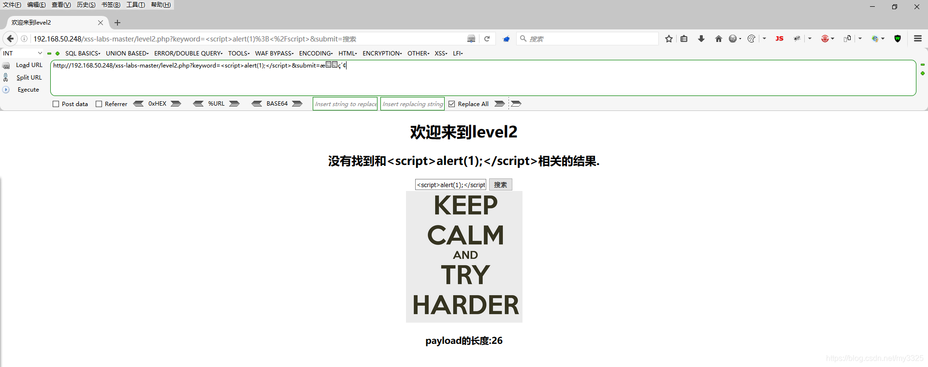Click the 搜索 submit button on page
The height and width of the screenshot is (367, 928).
pyautogui.click(x=500, y=185)
